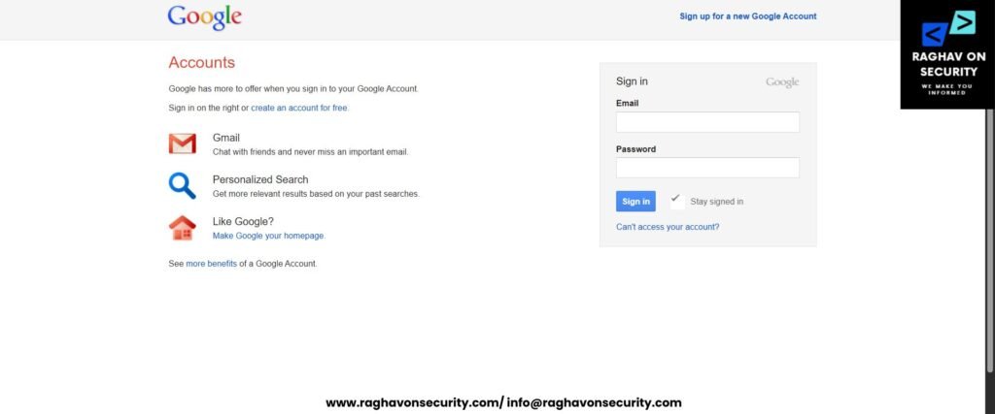Click the page's vertical scrollbar
Image resolution: width=995 pixels, height=414 pixels.
(x=990, y=240)
